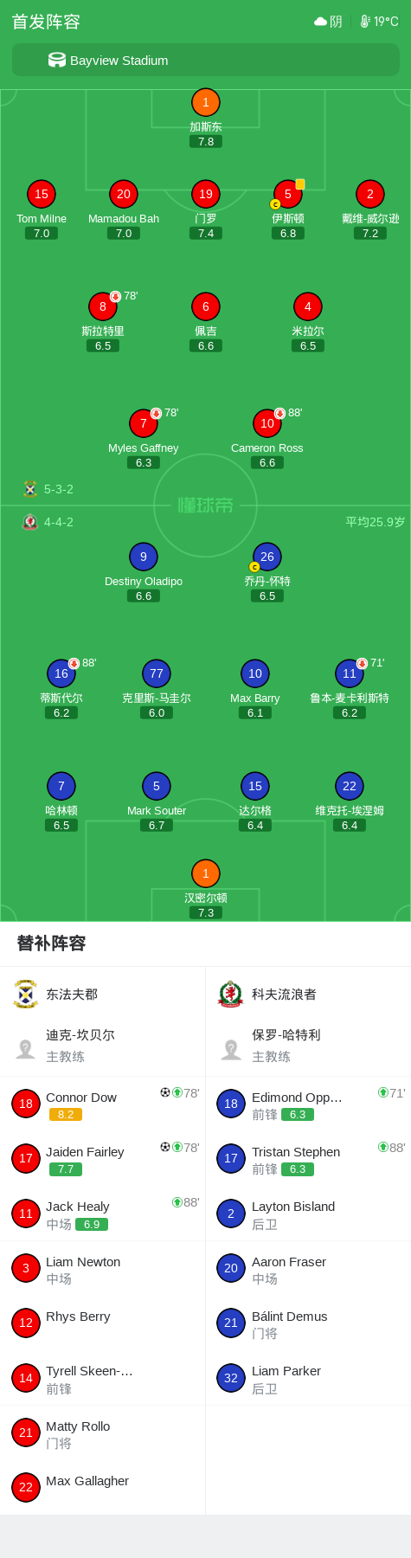Open substitute Tristan Stephen entry
Viewport: 411px width, 1558px height.
pos(308,1159)
